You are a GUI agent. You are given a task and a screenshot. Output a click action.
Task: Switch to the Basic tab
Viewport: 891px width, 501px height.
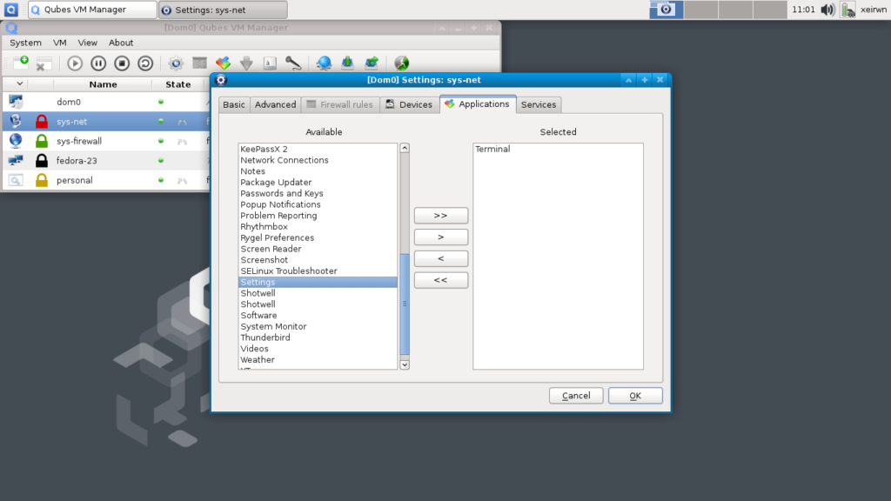click(233, 104)
